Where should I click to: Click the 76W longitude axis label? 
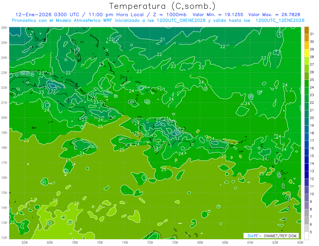(x=100, y=242)
